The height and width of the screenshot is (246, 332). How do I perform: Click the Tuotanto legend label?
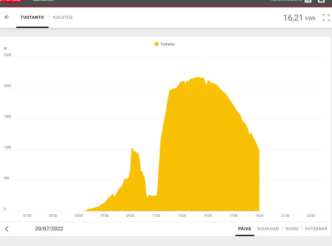167,44
